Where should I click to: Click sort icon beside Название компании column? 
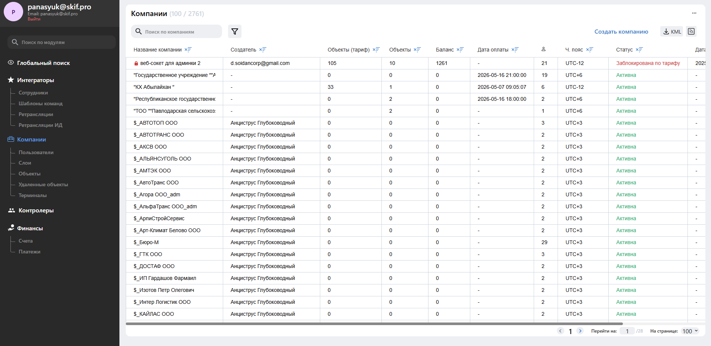188,50
